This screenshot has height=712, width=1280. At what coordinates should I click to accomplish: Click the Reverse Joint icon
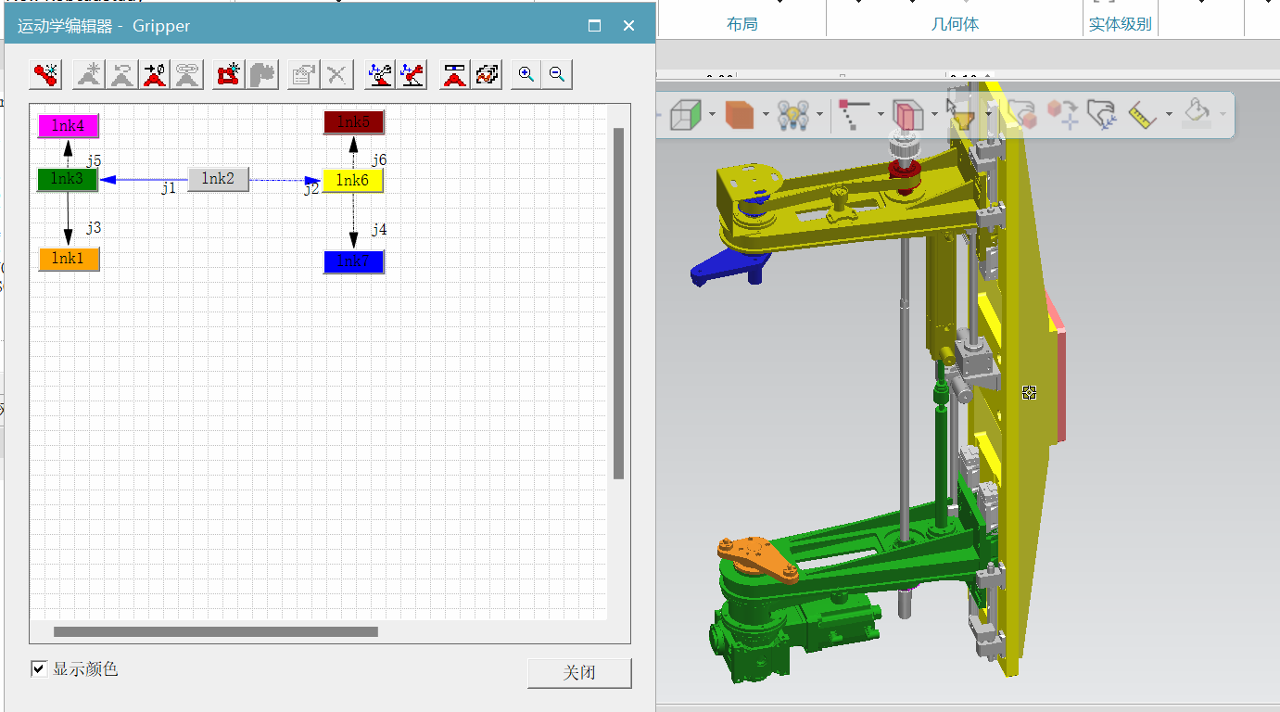click(x=122, y=75)
